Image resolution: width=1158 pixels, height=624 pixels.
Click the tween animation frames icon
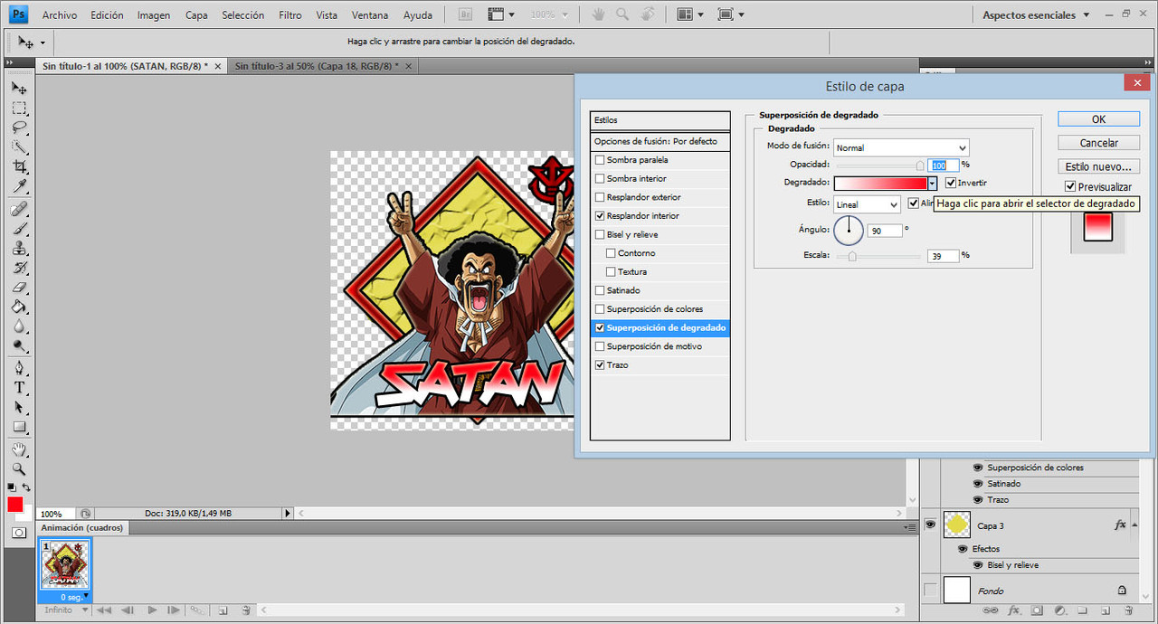pyautogui.click(x=198, y=610)
